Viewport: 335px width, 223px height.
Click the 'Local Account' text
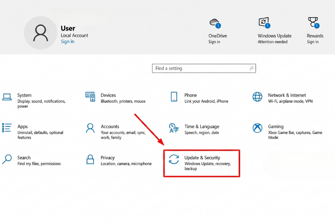click(x=74, y=35)
